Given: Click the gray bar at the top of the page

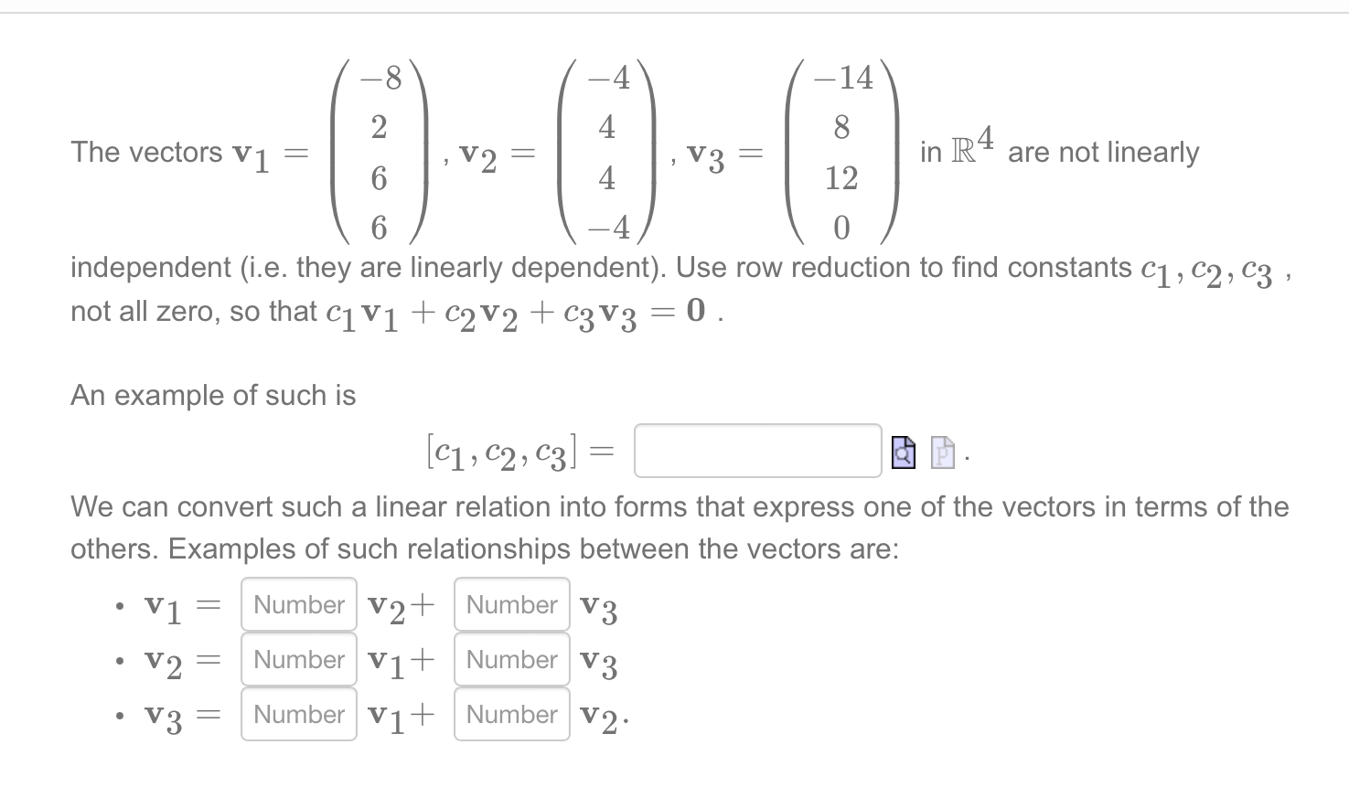Looking at the screenshot, I should click(x=674, y=6).
